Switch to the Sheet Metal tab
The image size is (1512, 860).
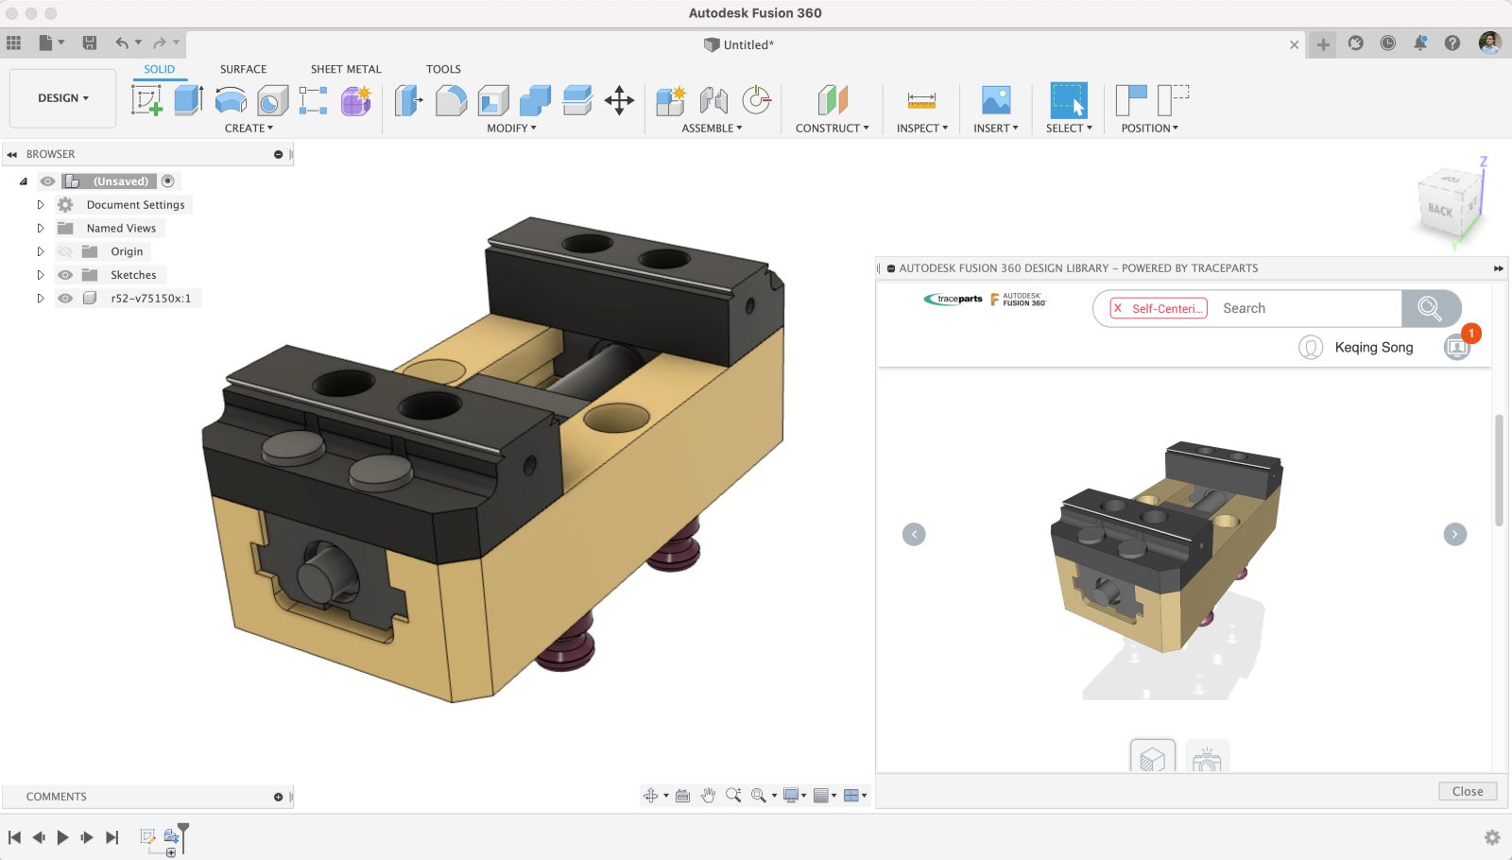[346, 69]
